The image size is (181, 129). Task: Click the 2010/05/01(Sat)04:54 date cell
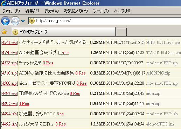pos(125,124)
